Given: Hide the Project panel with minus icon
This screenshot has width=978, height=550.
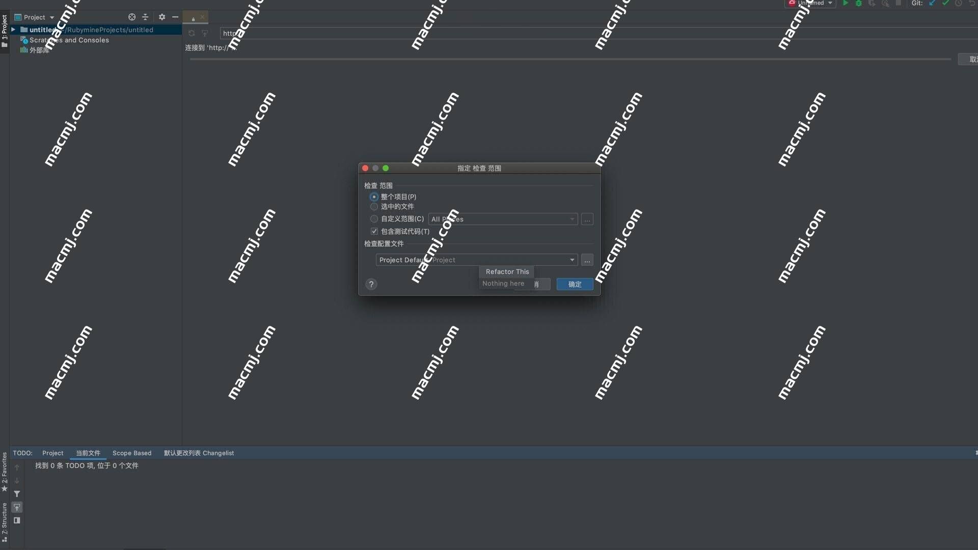Looking at the screenshot, I should [175, 17].
